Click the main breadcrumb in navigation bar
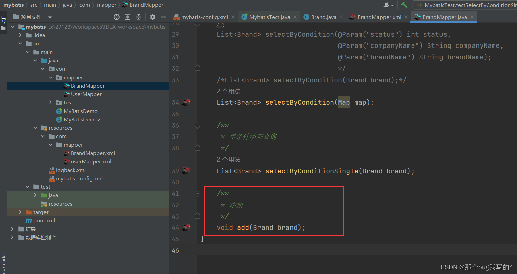Screen dimensions: 517x274 (x=50, y=5)
